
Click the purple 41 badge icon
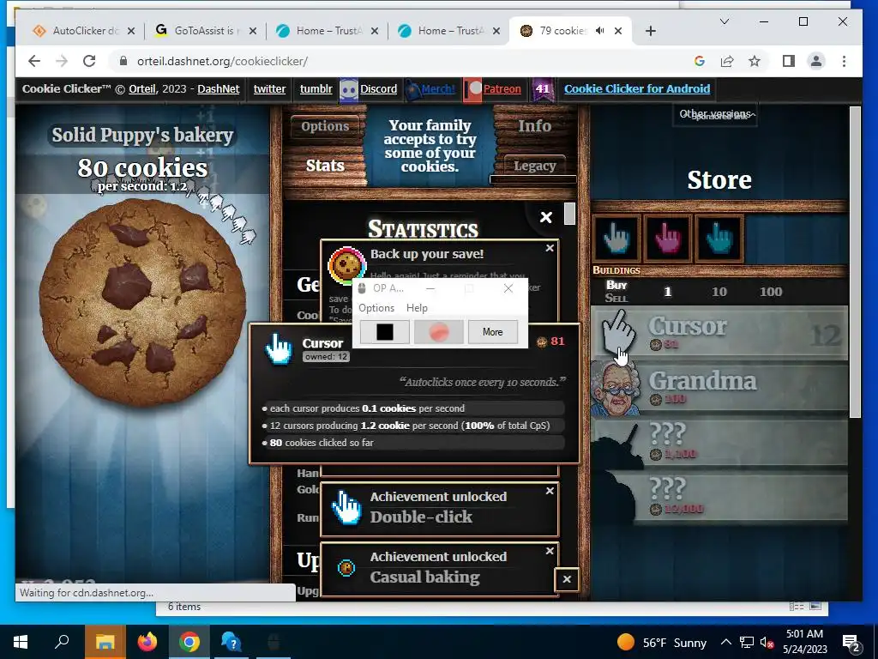542,89
